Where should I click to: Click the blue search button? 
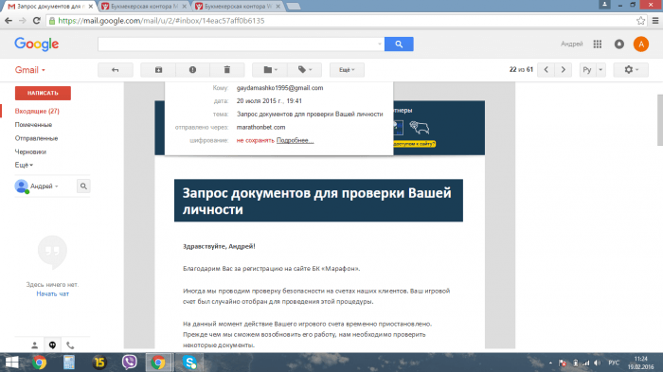click(399, 44)
